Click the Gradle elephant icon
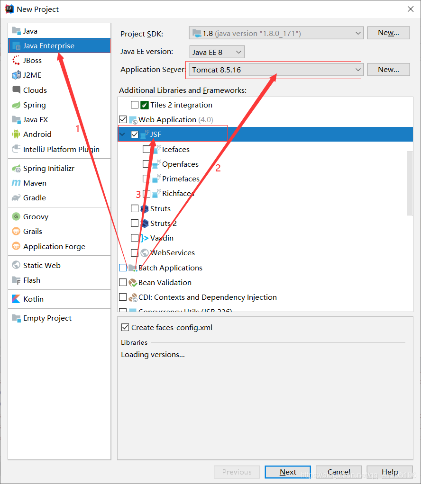 point(16,197)
